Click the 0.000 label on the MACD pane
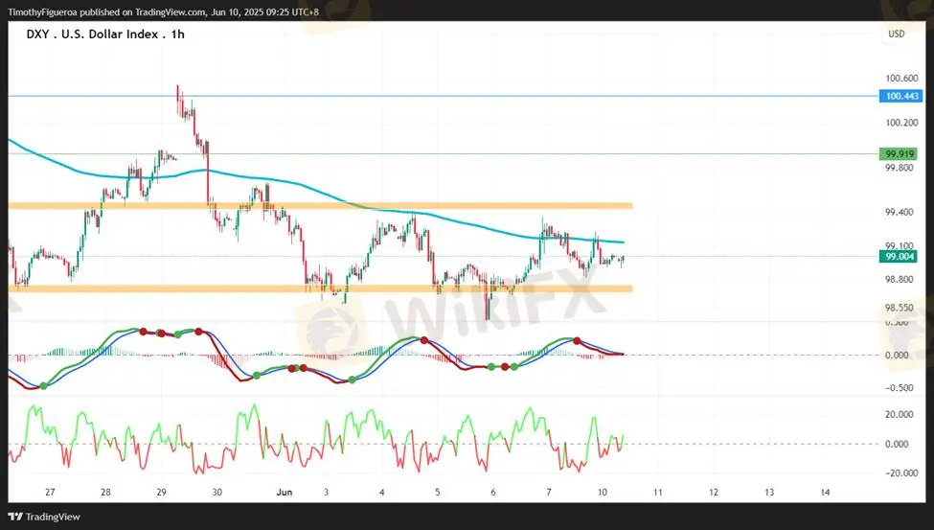 [x=897, y=356]
